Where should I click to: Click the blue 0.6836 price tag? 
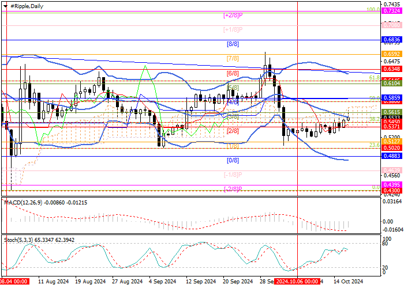coord(392,40)
